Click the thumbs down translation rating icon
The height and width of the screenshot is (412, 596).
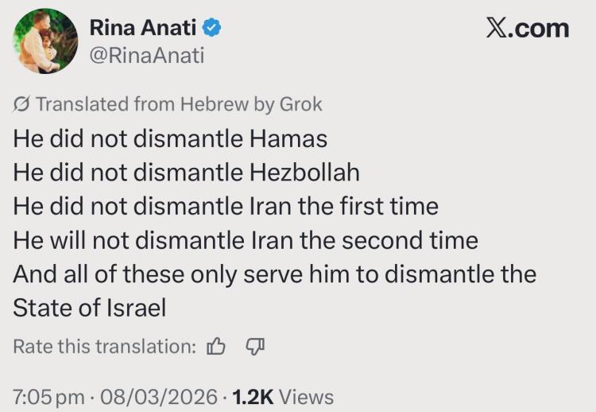click(x=254, y=347)
